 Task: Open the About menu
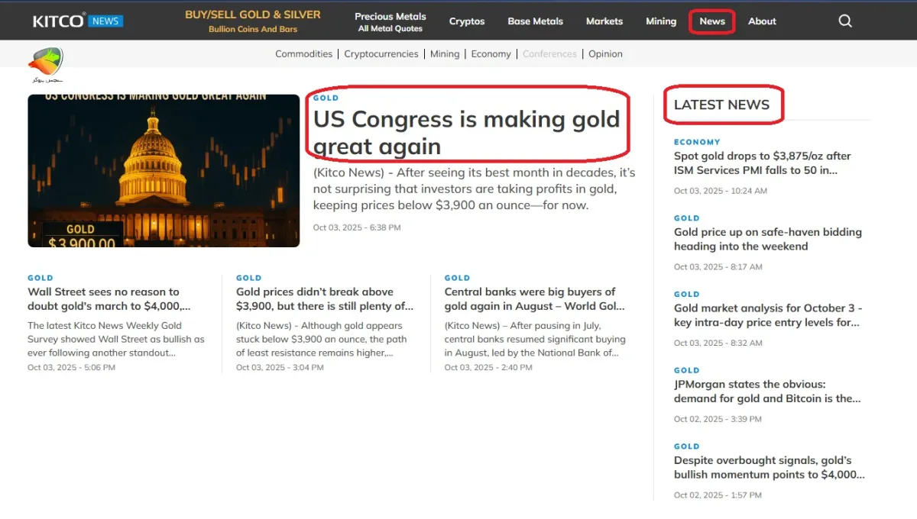coord(762,21)
